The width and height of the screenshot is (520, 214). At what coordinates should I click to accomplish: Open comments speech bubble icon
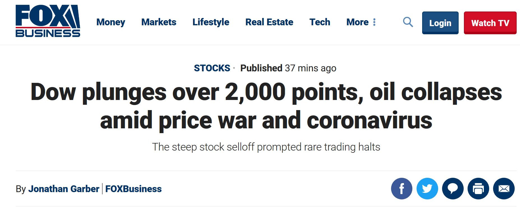click(x=453, y=189)
